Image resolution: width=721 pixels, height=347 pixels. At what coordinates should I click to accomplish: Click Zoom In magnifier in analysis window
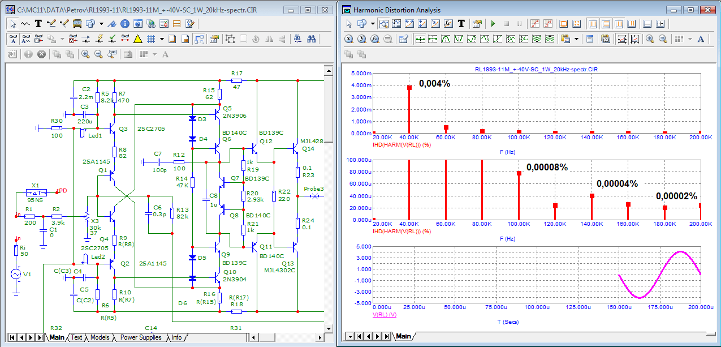[x=650, y=39]
